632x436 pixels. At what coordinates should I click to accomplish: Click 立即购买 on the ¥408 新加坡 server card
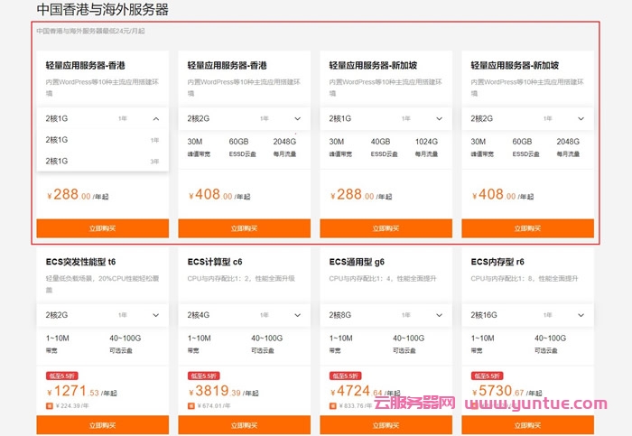[x=527, y=228]
